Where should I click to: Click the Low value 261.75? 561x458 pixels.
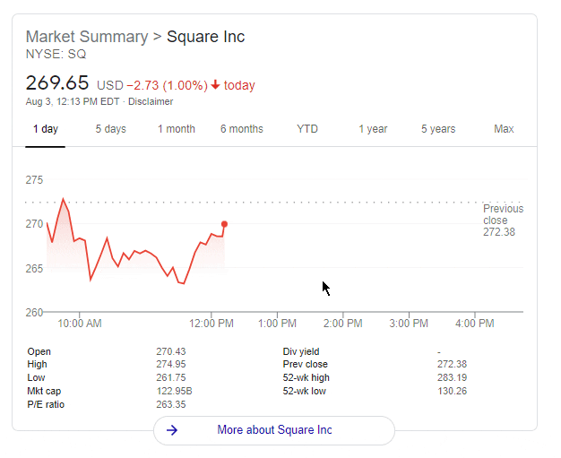[x=171, y=377]
